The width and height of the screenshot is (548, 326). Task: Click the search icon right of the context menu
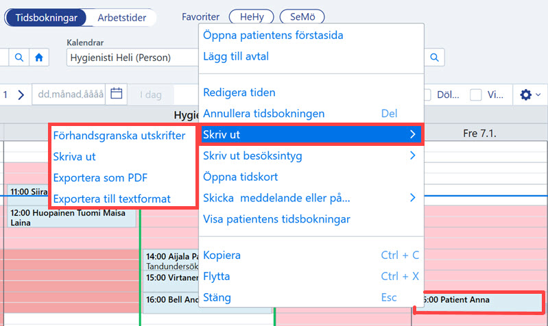[x=434, y=58]
